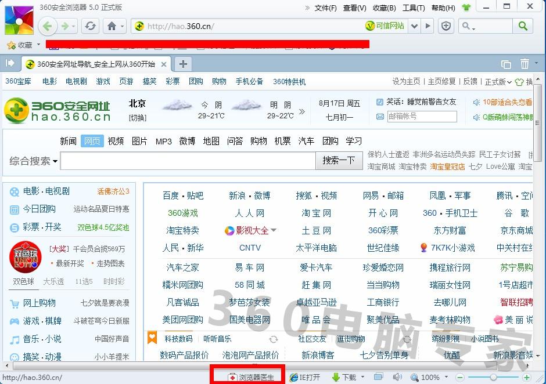Open the 文件(F) menu

(326, 8)
